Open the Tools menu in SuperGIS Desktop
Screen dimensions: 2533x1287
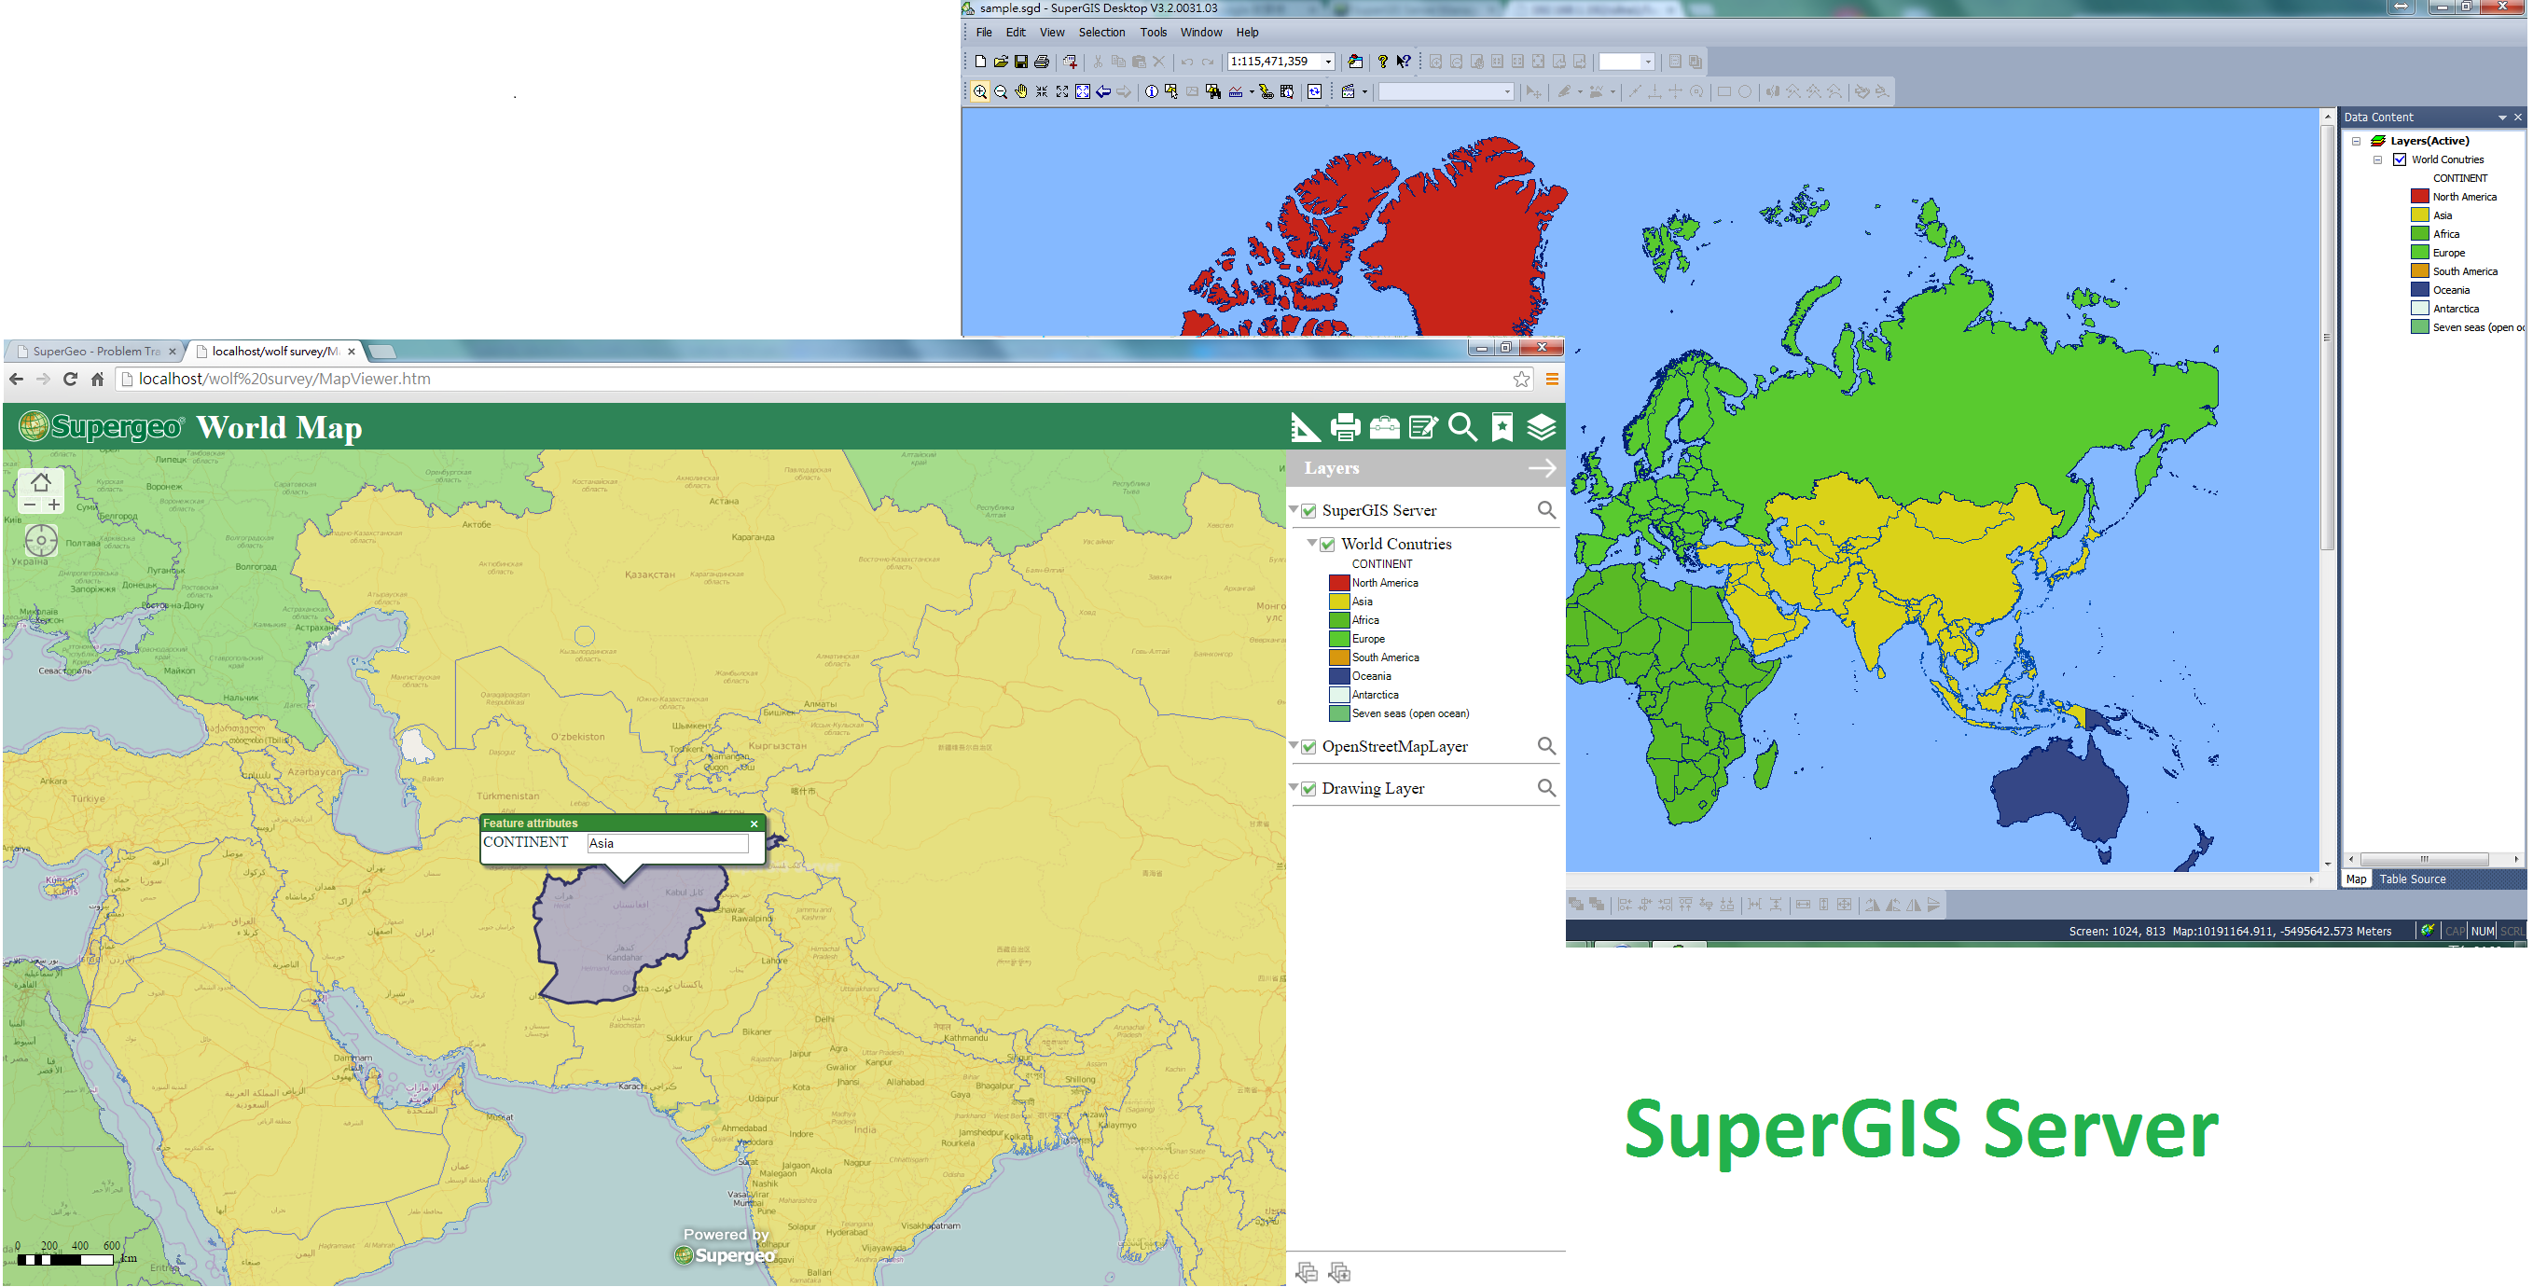(1154, 33)
